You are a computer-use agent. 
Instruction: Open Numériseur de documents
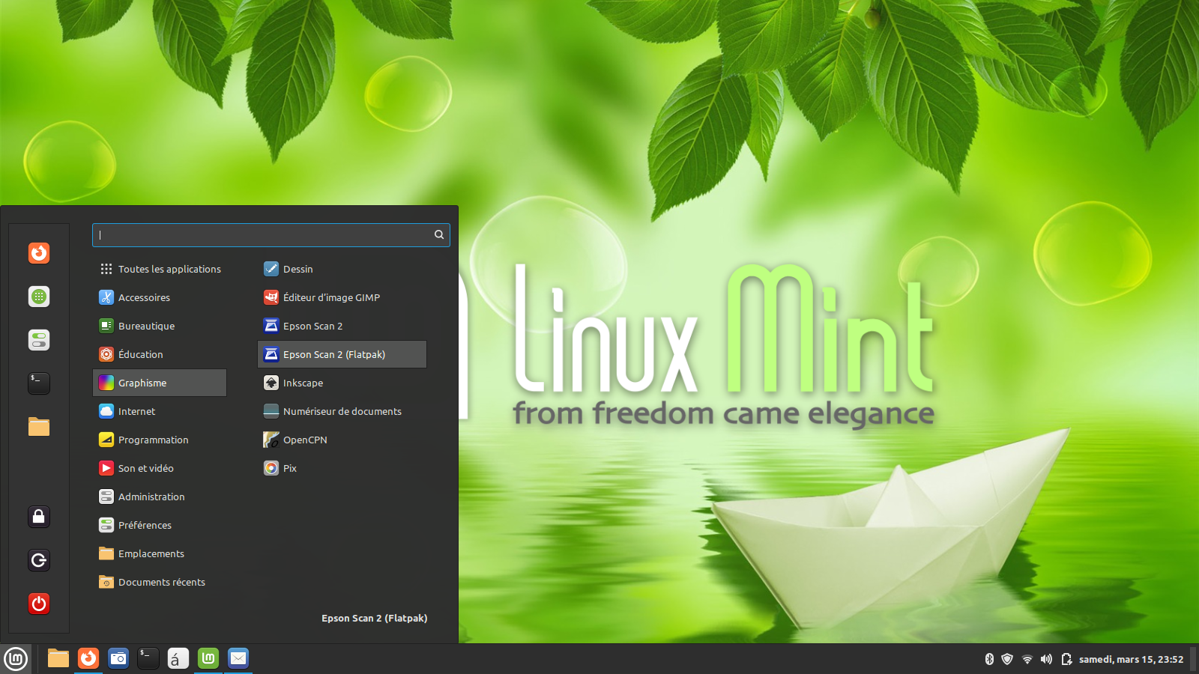(x=342, y=411)
